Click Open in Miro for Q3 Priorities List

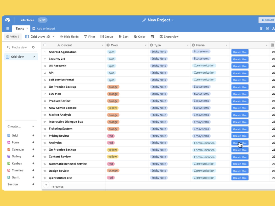[x=240, y=178]
